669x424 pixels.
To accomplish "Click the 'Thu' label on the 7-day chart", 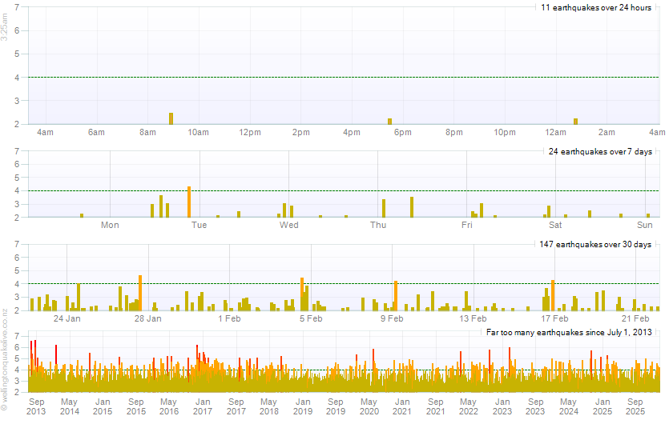I will (x=378, y=226).
